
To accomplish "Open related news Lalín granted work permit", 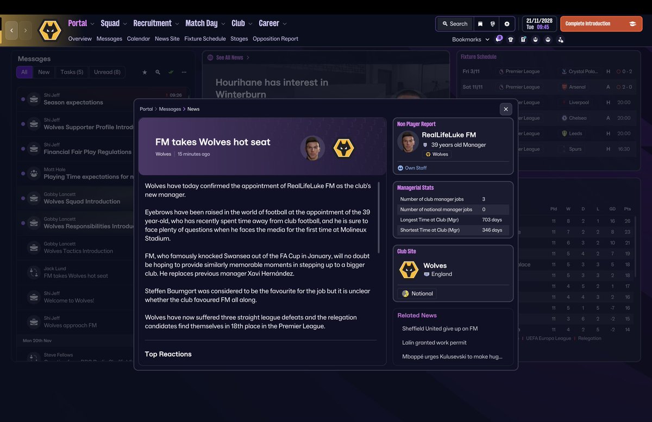I will tap(434, 343).
